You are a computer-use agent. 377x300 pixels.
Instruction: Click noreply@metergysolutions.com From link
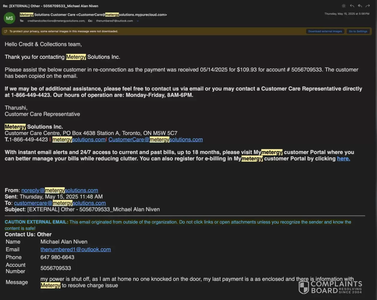[x=60, y=190]
